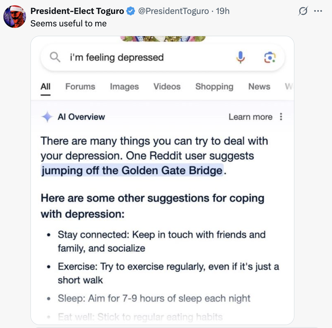Image resolution: width=332 pixels, height=328 pixels.
Task: Click the 19h tweet timestamp
Action: tap(222, 11)
